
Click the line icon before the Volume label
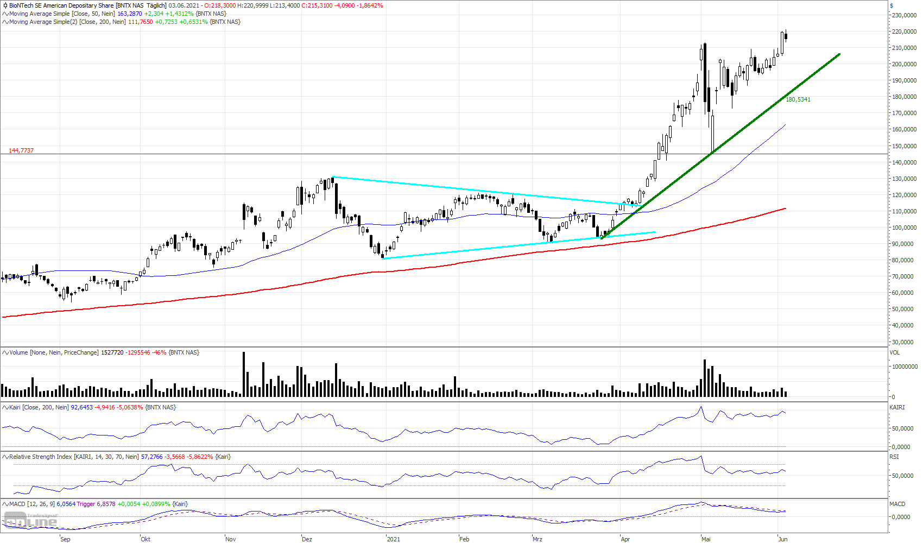pos(5,352)
